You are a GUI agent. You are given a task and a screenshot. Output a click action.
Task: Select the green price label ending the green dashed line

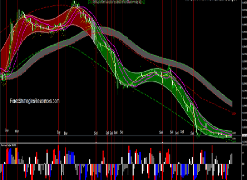(x=234, y=141)
